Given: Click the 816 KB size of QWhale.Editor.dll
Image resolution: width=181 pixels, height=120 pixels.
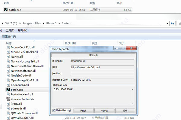Looking at the screenshot, I should coord(129,118).
